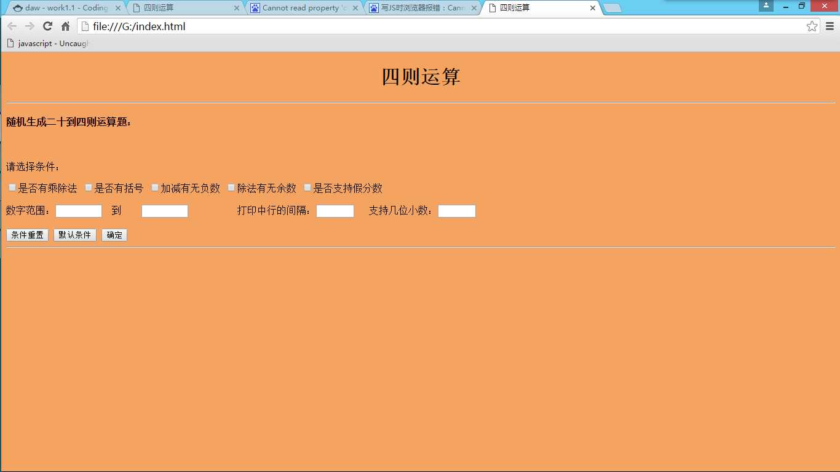Click the 条件重置 button

pos(27,235)
